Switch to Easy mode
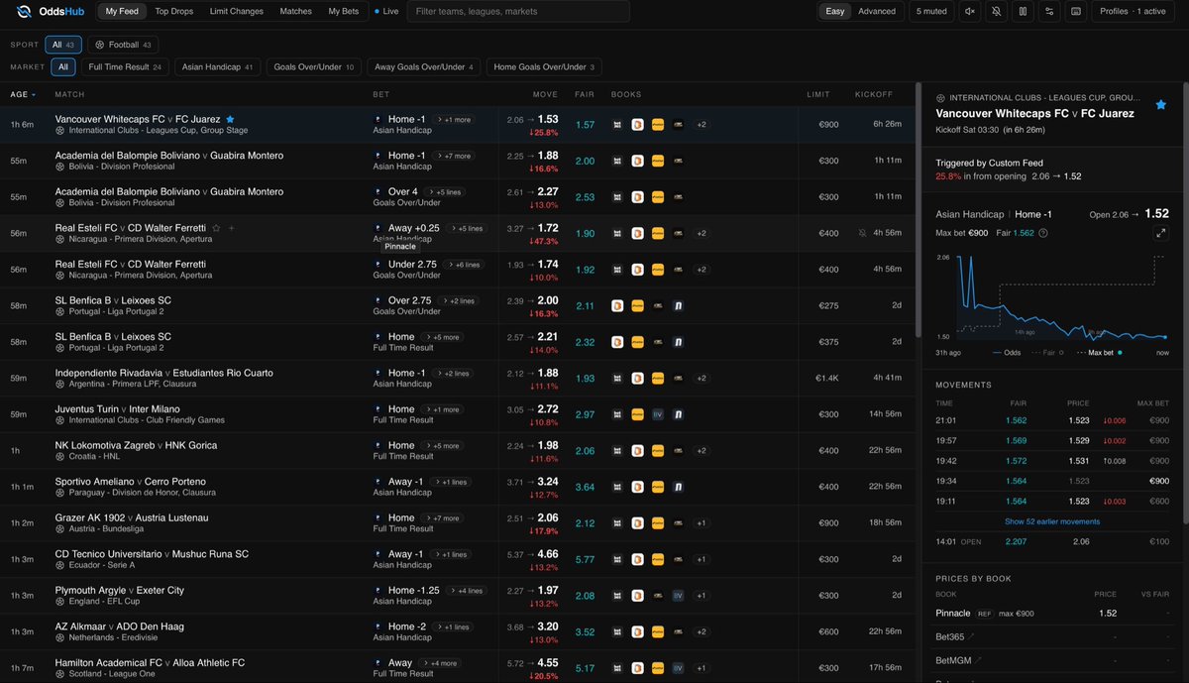This screenshot has width=1189, height=683. coord(835,12)
